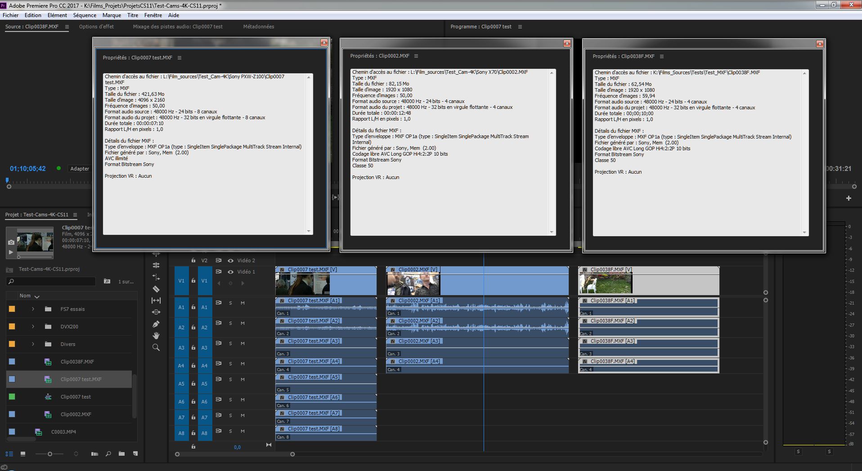Click the New Item icon
The height and width of the screenshot is (471, 862).
tap(135, 454)
